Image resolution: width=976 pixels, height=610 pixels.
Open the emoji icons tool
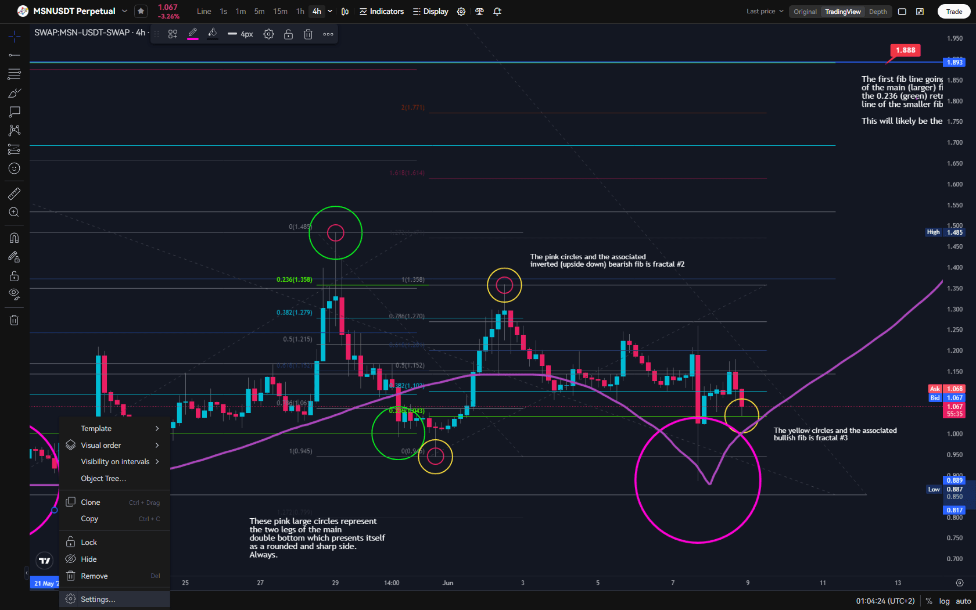coord(15,168)
